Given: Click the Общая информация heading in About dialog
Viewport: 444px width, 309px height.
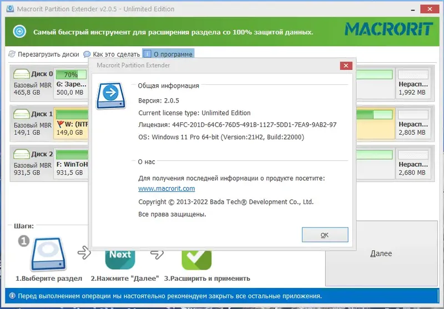Looking at the screenshot, I should 168,86.
